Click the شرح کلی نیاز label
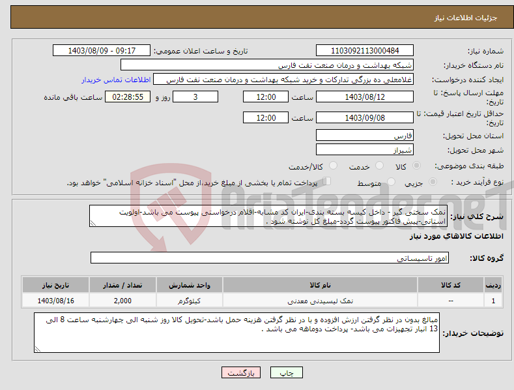 point(477,217)
